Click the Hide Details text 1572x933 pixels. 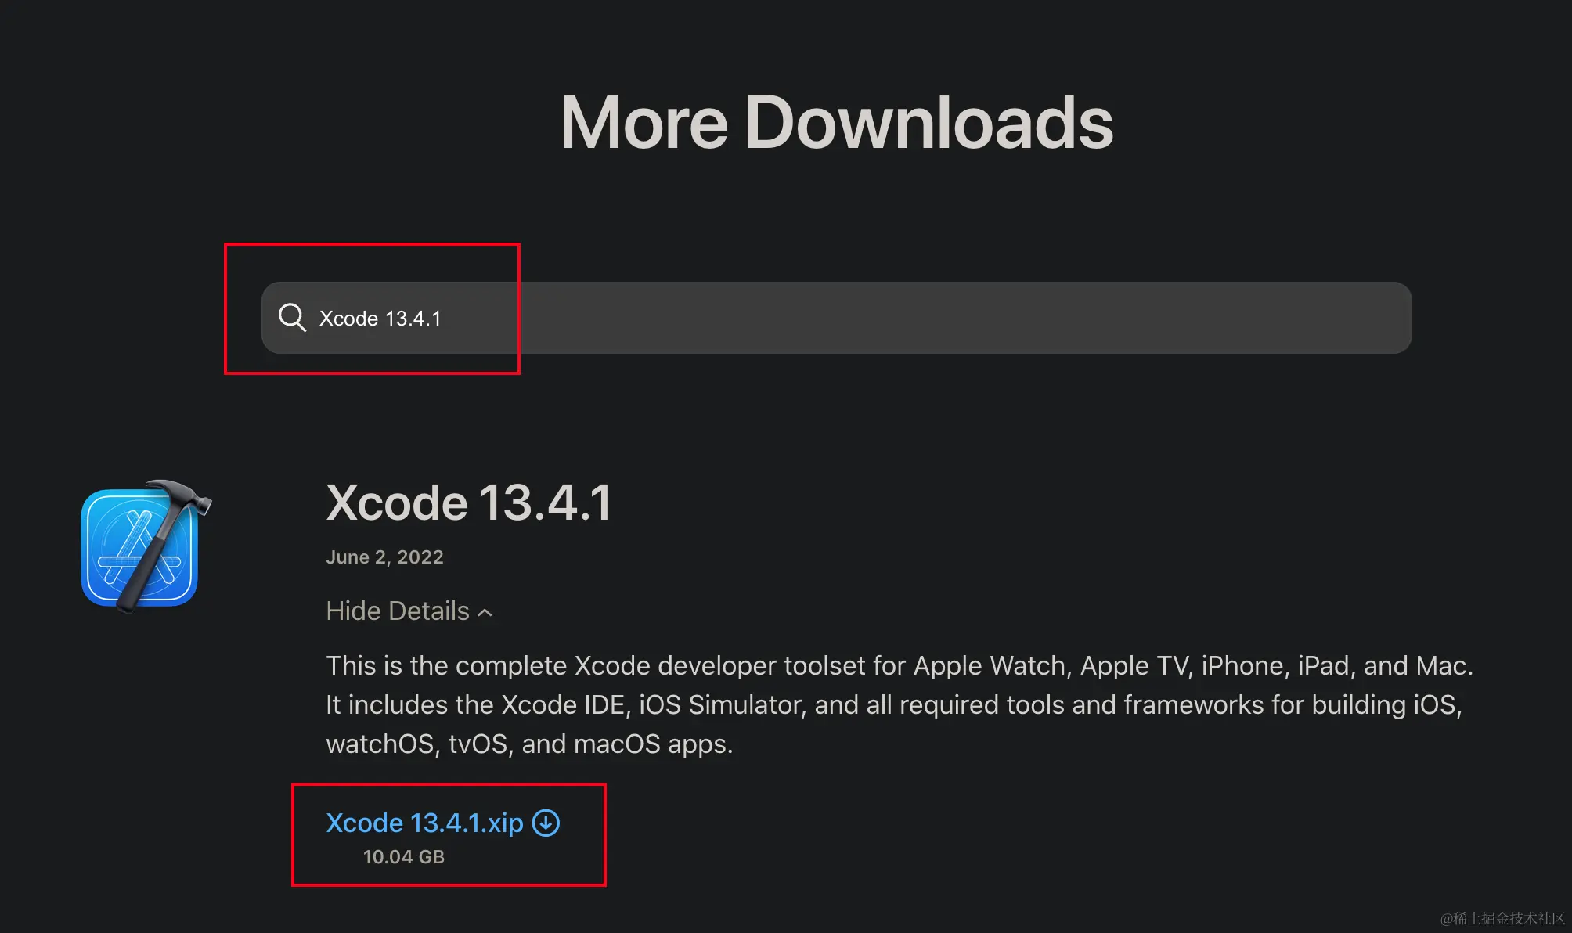pyautogui.click(x=398, y=611)
